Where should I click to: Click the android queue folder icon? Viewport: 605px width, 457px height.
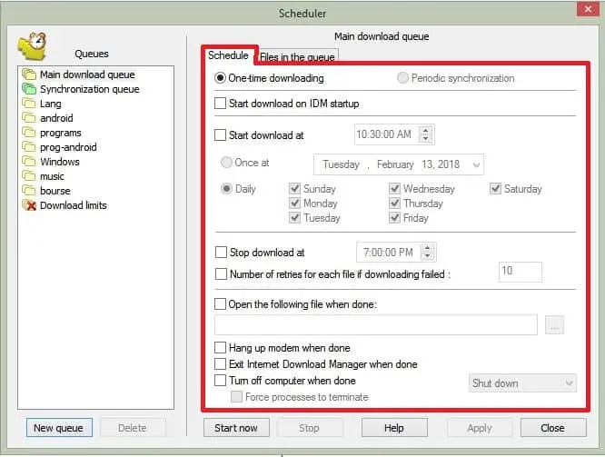coord(28,118)
